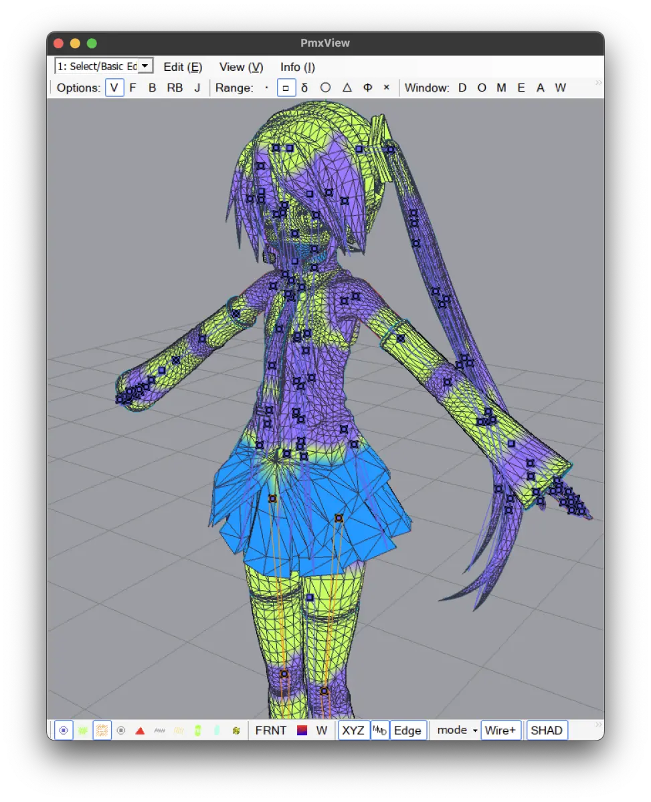Toggle the red triangle rigid body icon

tap(140, 730)
